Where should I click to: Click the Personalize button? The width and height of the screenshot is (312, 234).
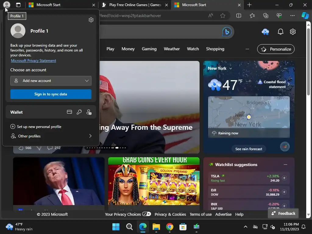click(276, 49)
